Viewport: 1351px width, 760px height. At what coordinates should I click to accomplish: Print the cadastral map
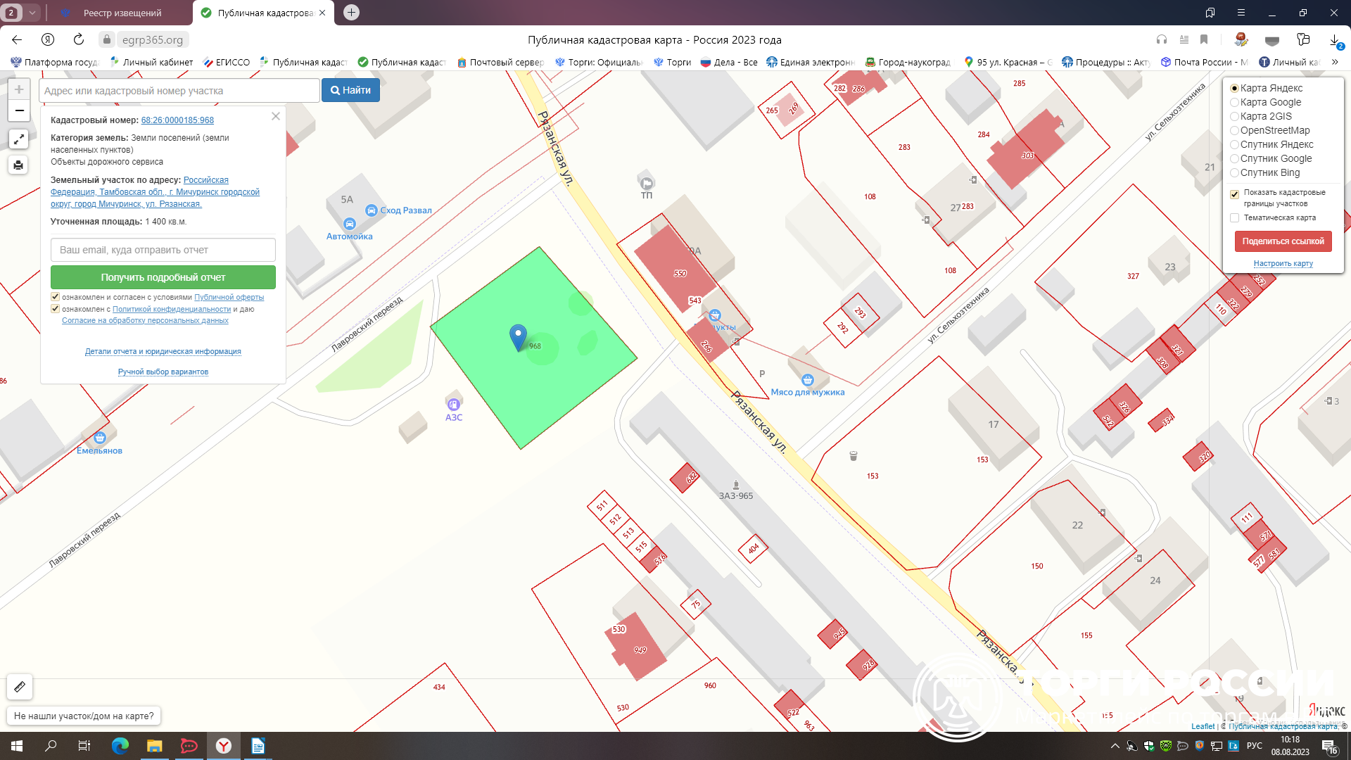[19, 165]
